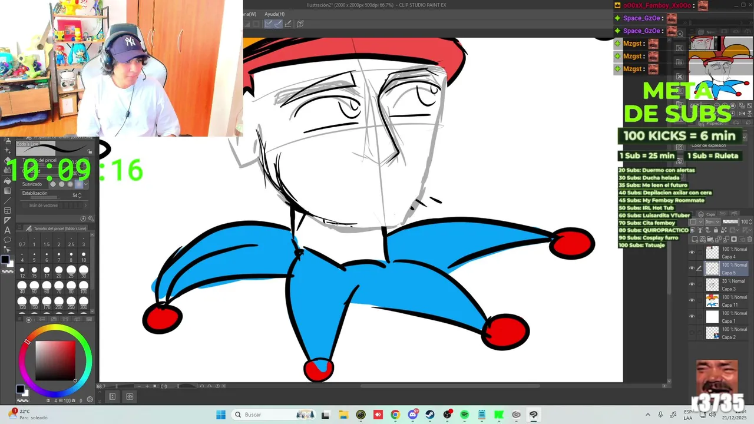The width and height of the screenshot is (754, 424).
Task: Click the transparent color swatch in toolbox
Action: coord(7,271)
